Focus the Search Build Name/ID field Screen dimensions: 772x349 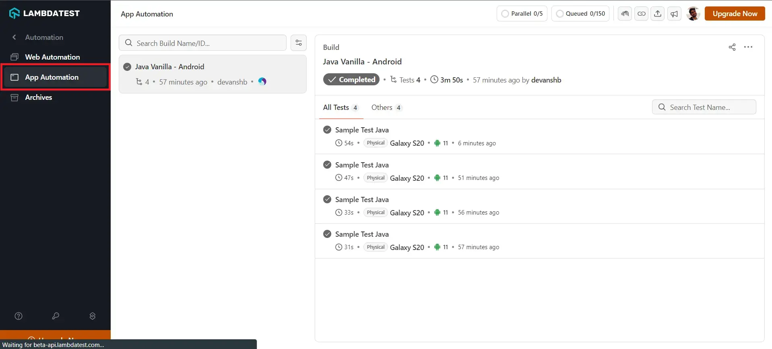pos(202,43)
